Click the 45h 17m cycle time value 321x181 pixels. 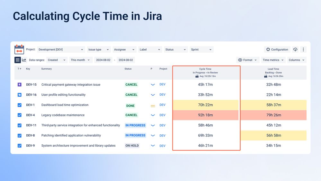pyautogui.click(x=205, y=85)
